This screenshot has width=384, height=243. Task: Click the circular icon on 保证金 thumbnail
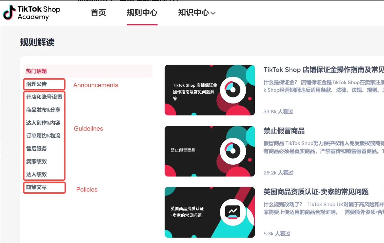click(233, 90)
